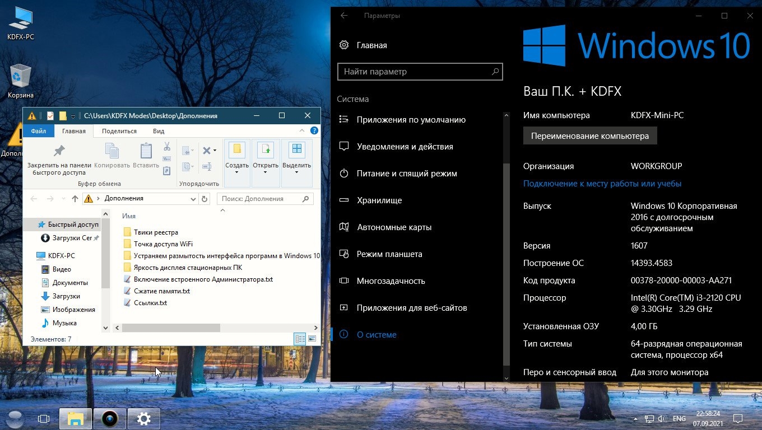This screenshot has height=430, width=762.
Task: Select the Корзина recycle bin desktop icon
Action: coord(21,81)
